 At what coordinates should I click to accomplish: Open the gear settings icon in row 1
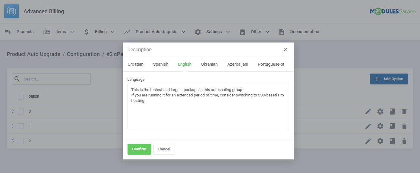[380, 126]
